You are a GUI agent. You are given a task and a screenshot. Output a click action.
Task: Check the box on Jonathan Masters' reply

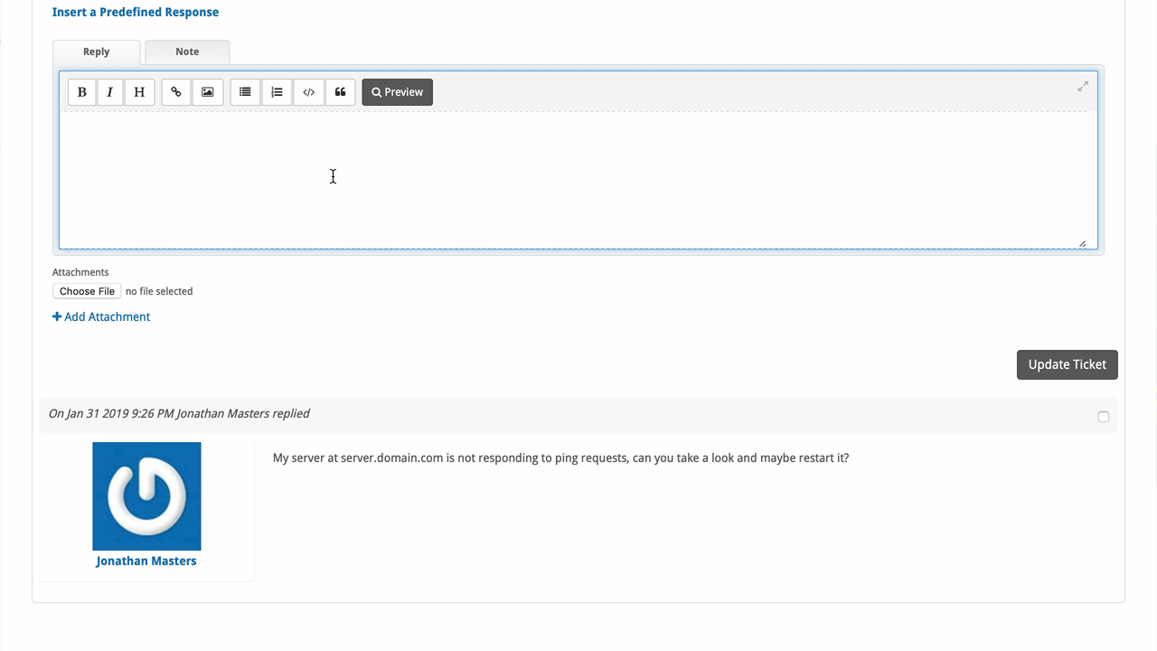(x=1103, y=417)
